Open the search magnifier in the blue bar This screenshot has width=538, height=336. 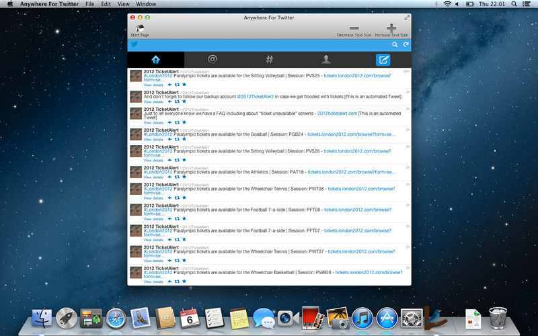[395, 44]
